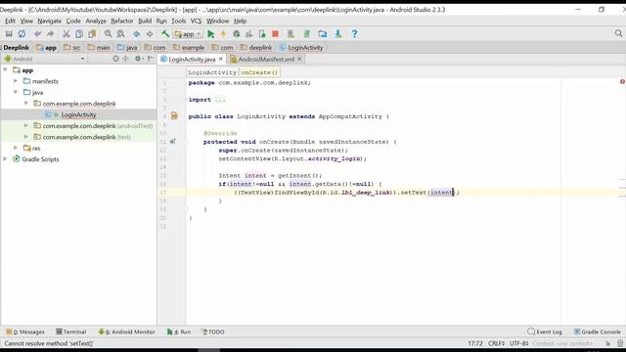Click the Scroll from Source target icon
Screen dimensions: 626x352
[x=115, y=59]
